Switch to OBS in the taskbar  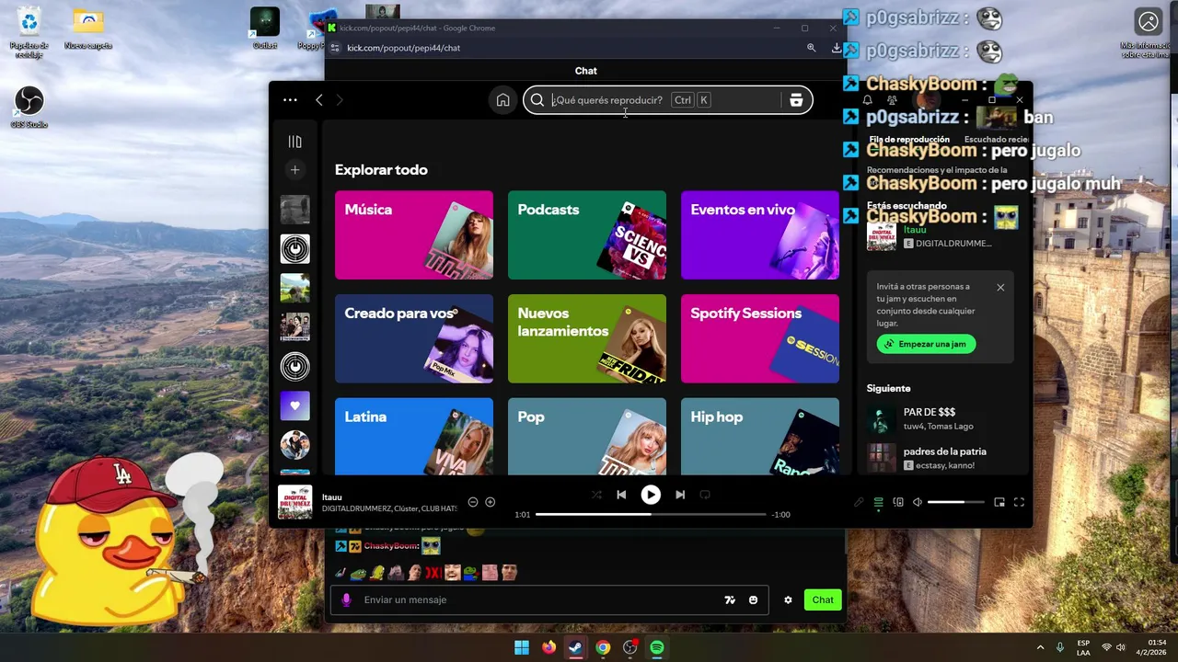(x=630, y=647)
